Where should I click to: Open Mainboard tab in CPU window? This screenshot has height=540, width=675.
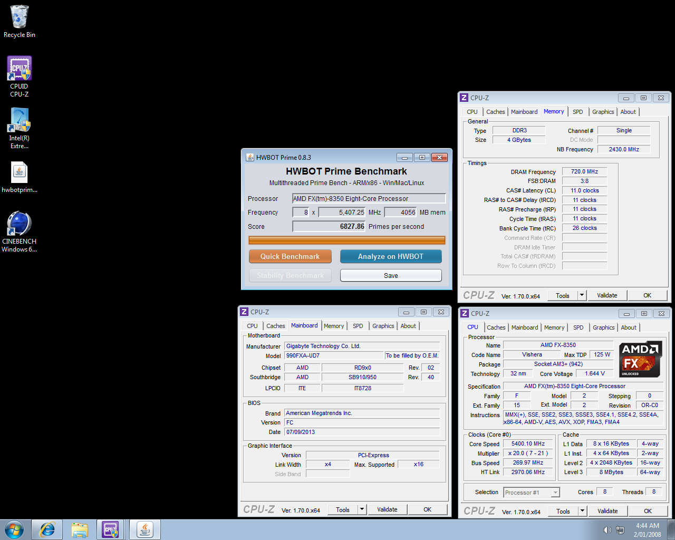coord(525,327)
